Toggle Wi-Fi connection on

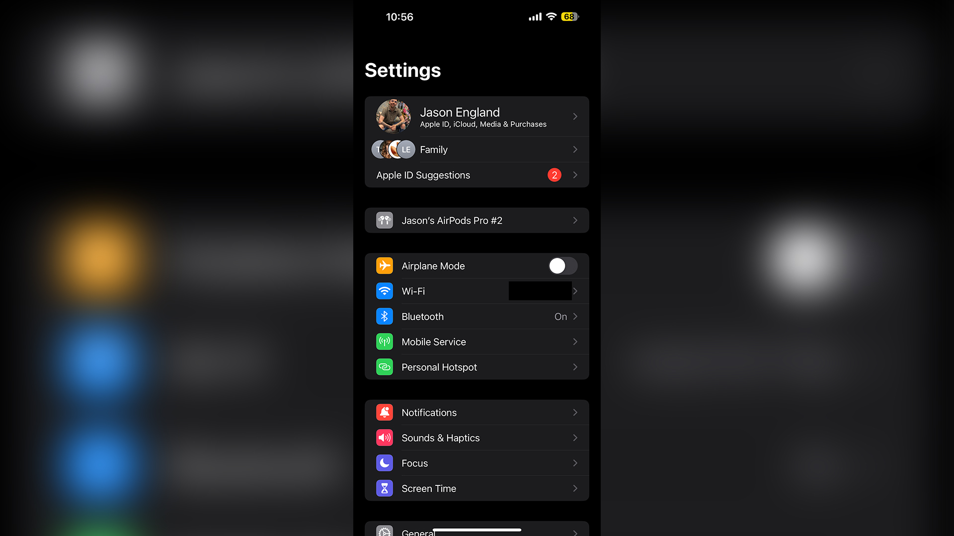click(477, 290)
